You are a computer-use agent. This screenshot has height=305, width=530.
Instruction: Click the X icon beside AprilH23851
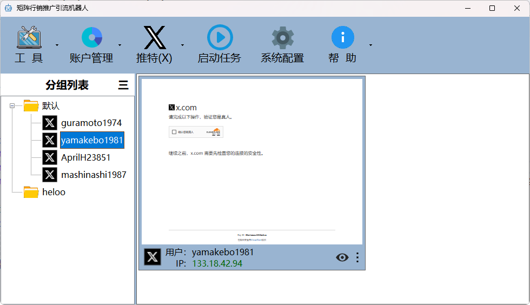pos(50,157)
